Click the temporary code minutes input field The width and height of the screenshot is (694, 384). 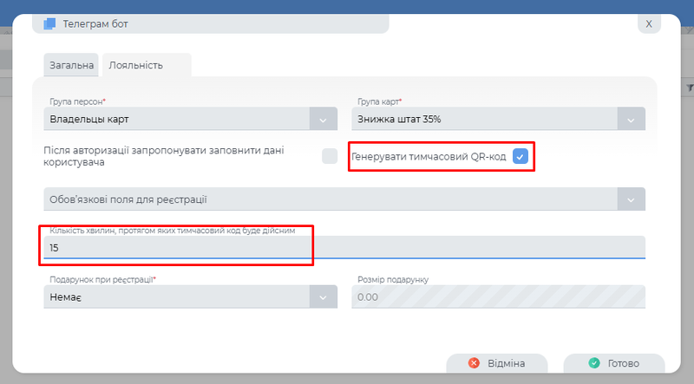click(344, 247)
